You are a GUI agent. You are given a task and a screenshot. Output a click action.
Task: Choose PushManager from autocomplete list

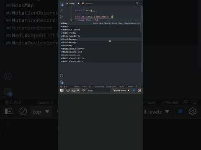point(100,42)
